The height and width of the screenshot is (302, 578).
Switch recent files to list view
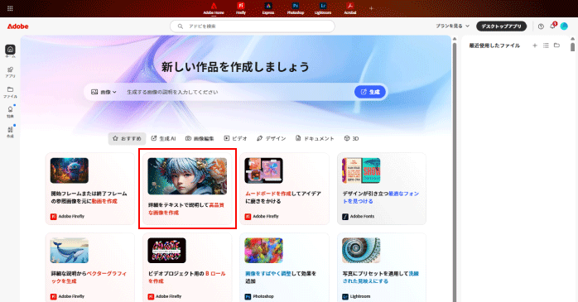pyautogui.click(x=546, y=46)
